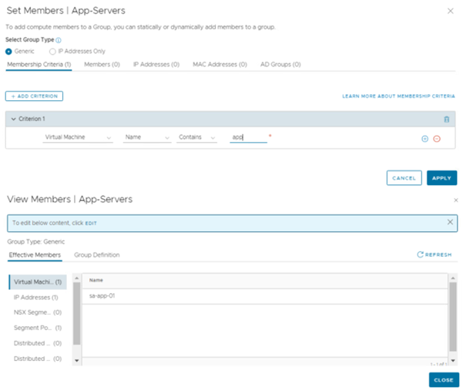
Task: Refresh the effective members list
Action: pos(434,254)
